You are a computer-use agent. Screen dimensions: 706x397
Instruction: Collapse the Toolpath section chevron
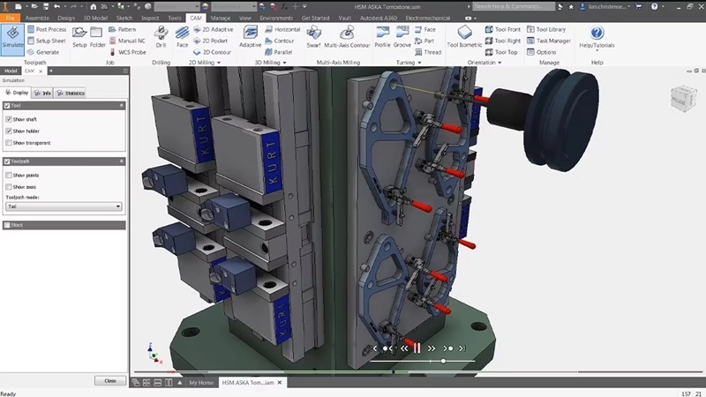click(x=121, y=161)
